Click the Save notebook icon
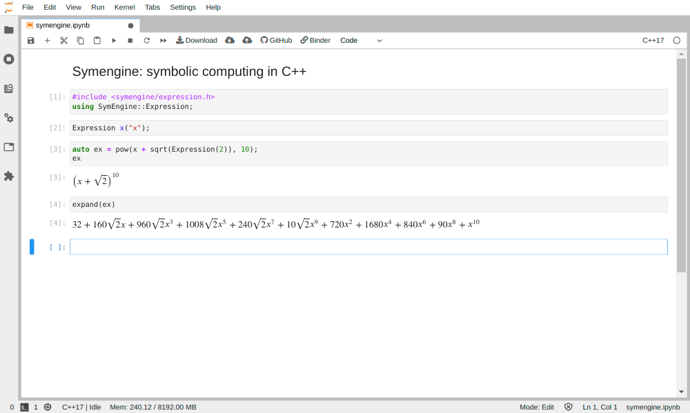The height and width of the screenshot is (413, 690). [31, 41]
